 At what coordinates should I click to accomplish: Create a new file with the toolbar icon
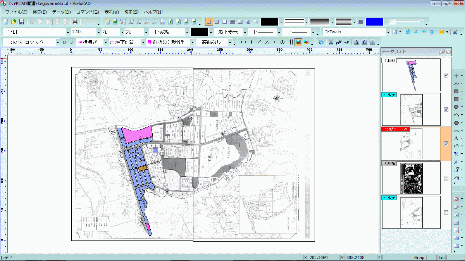[6, 21]
